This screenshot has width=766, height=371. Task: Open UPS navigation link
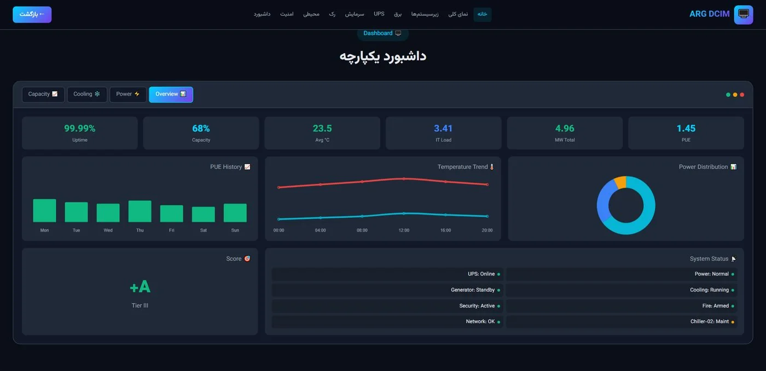tap(379, 14)
